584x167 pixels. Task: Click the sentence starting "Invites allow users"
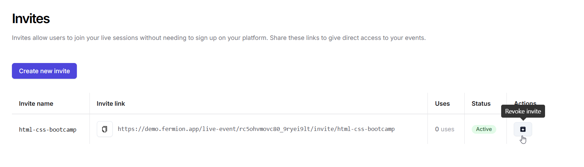click(140, 38)
